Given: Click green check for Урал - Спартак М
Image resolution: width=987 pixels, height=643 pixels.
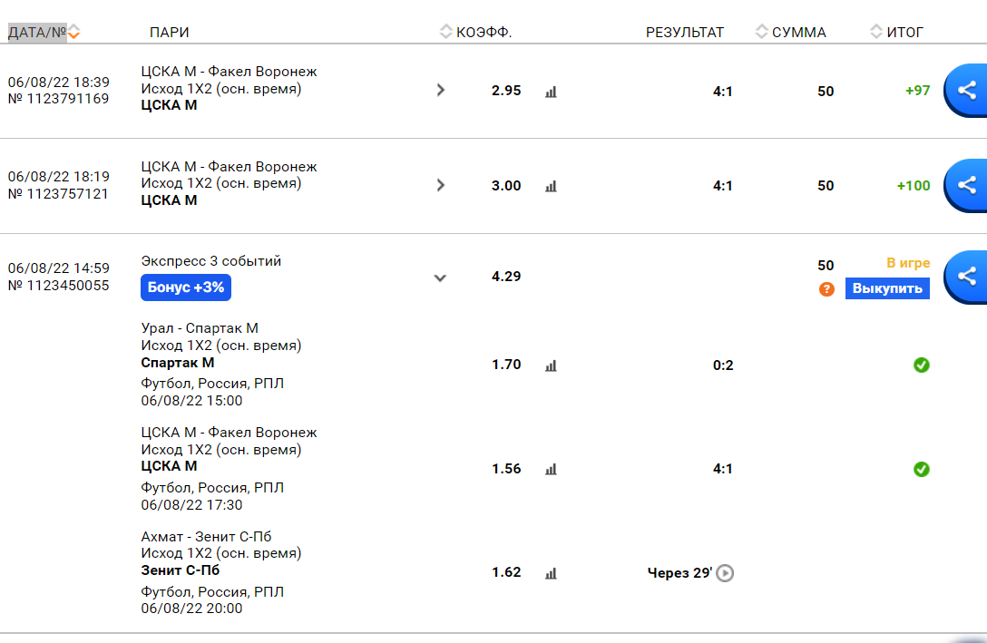Looking at the screenshot, I should pyautogui.click(x=922, y=365).
